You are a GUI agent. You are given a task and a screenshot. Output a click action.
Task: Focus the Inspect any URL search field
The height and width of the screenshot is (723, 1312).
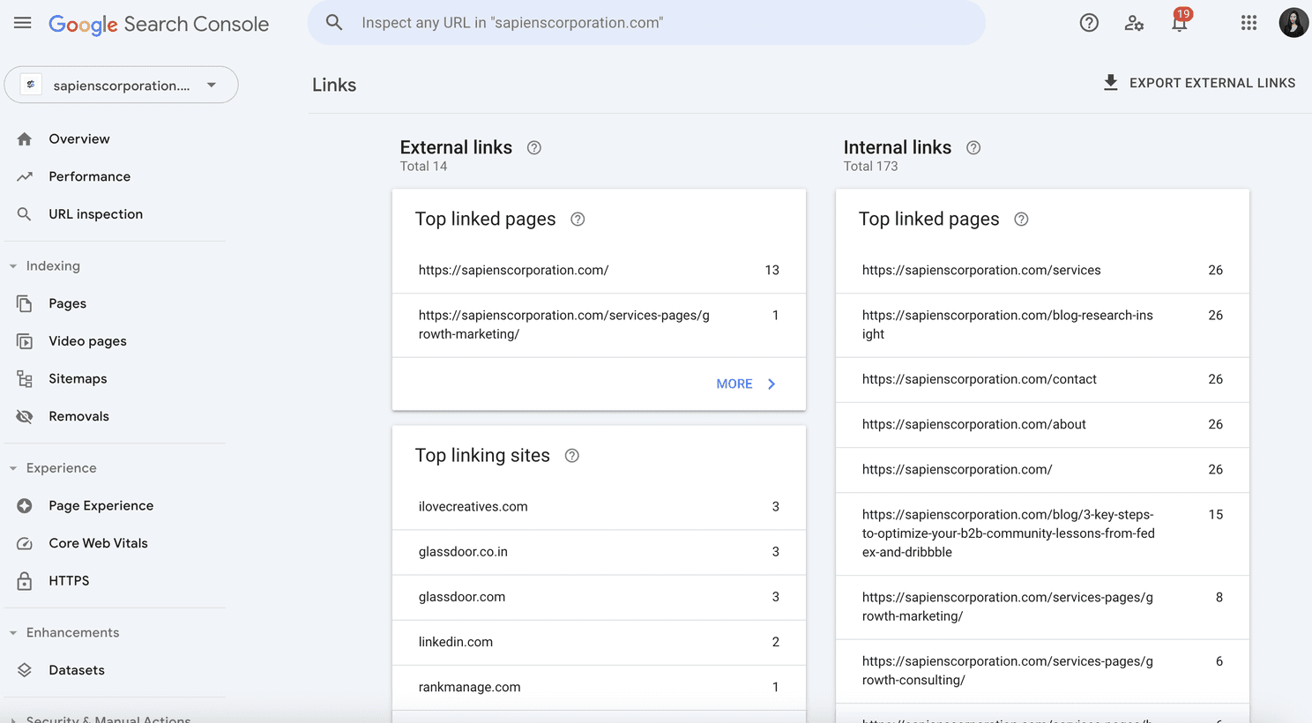click(646, 23)
